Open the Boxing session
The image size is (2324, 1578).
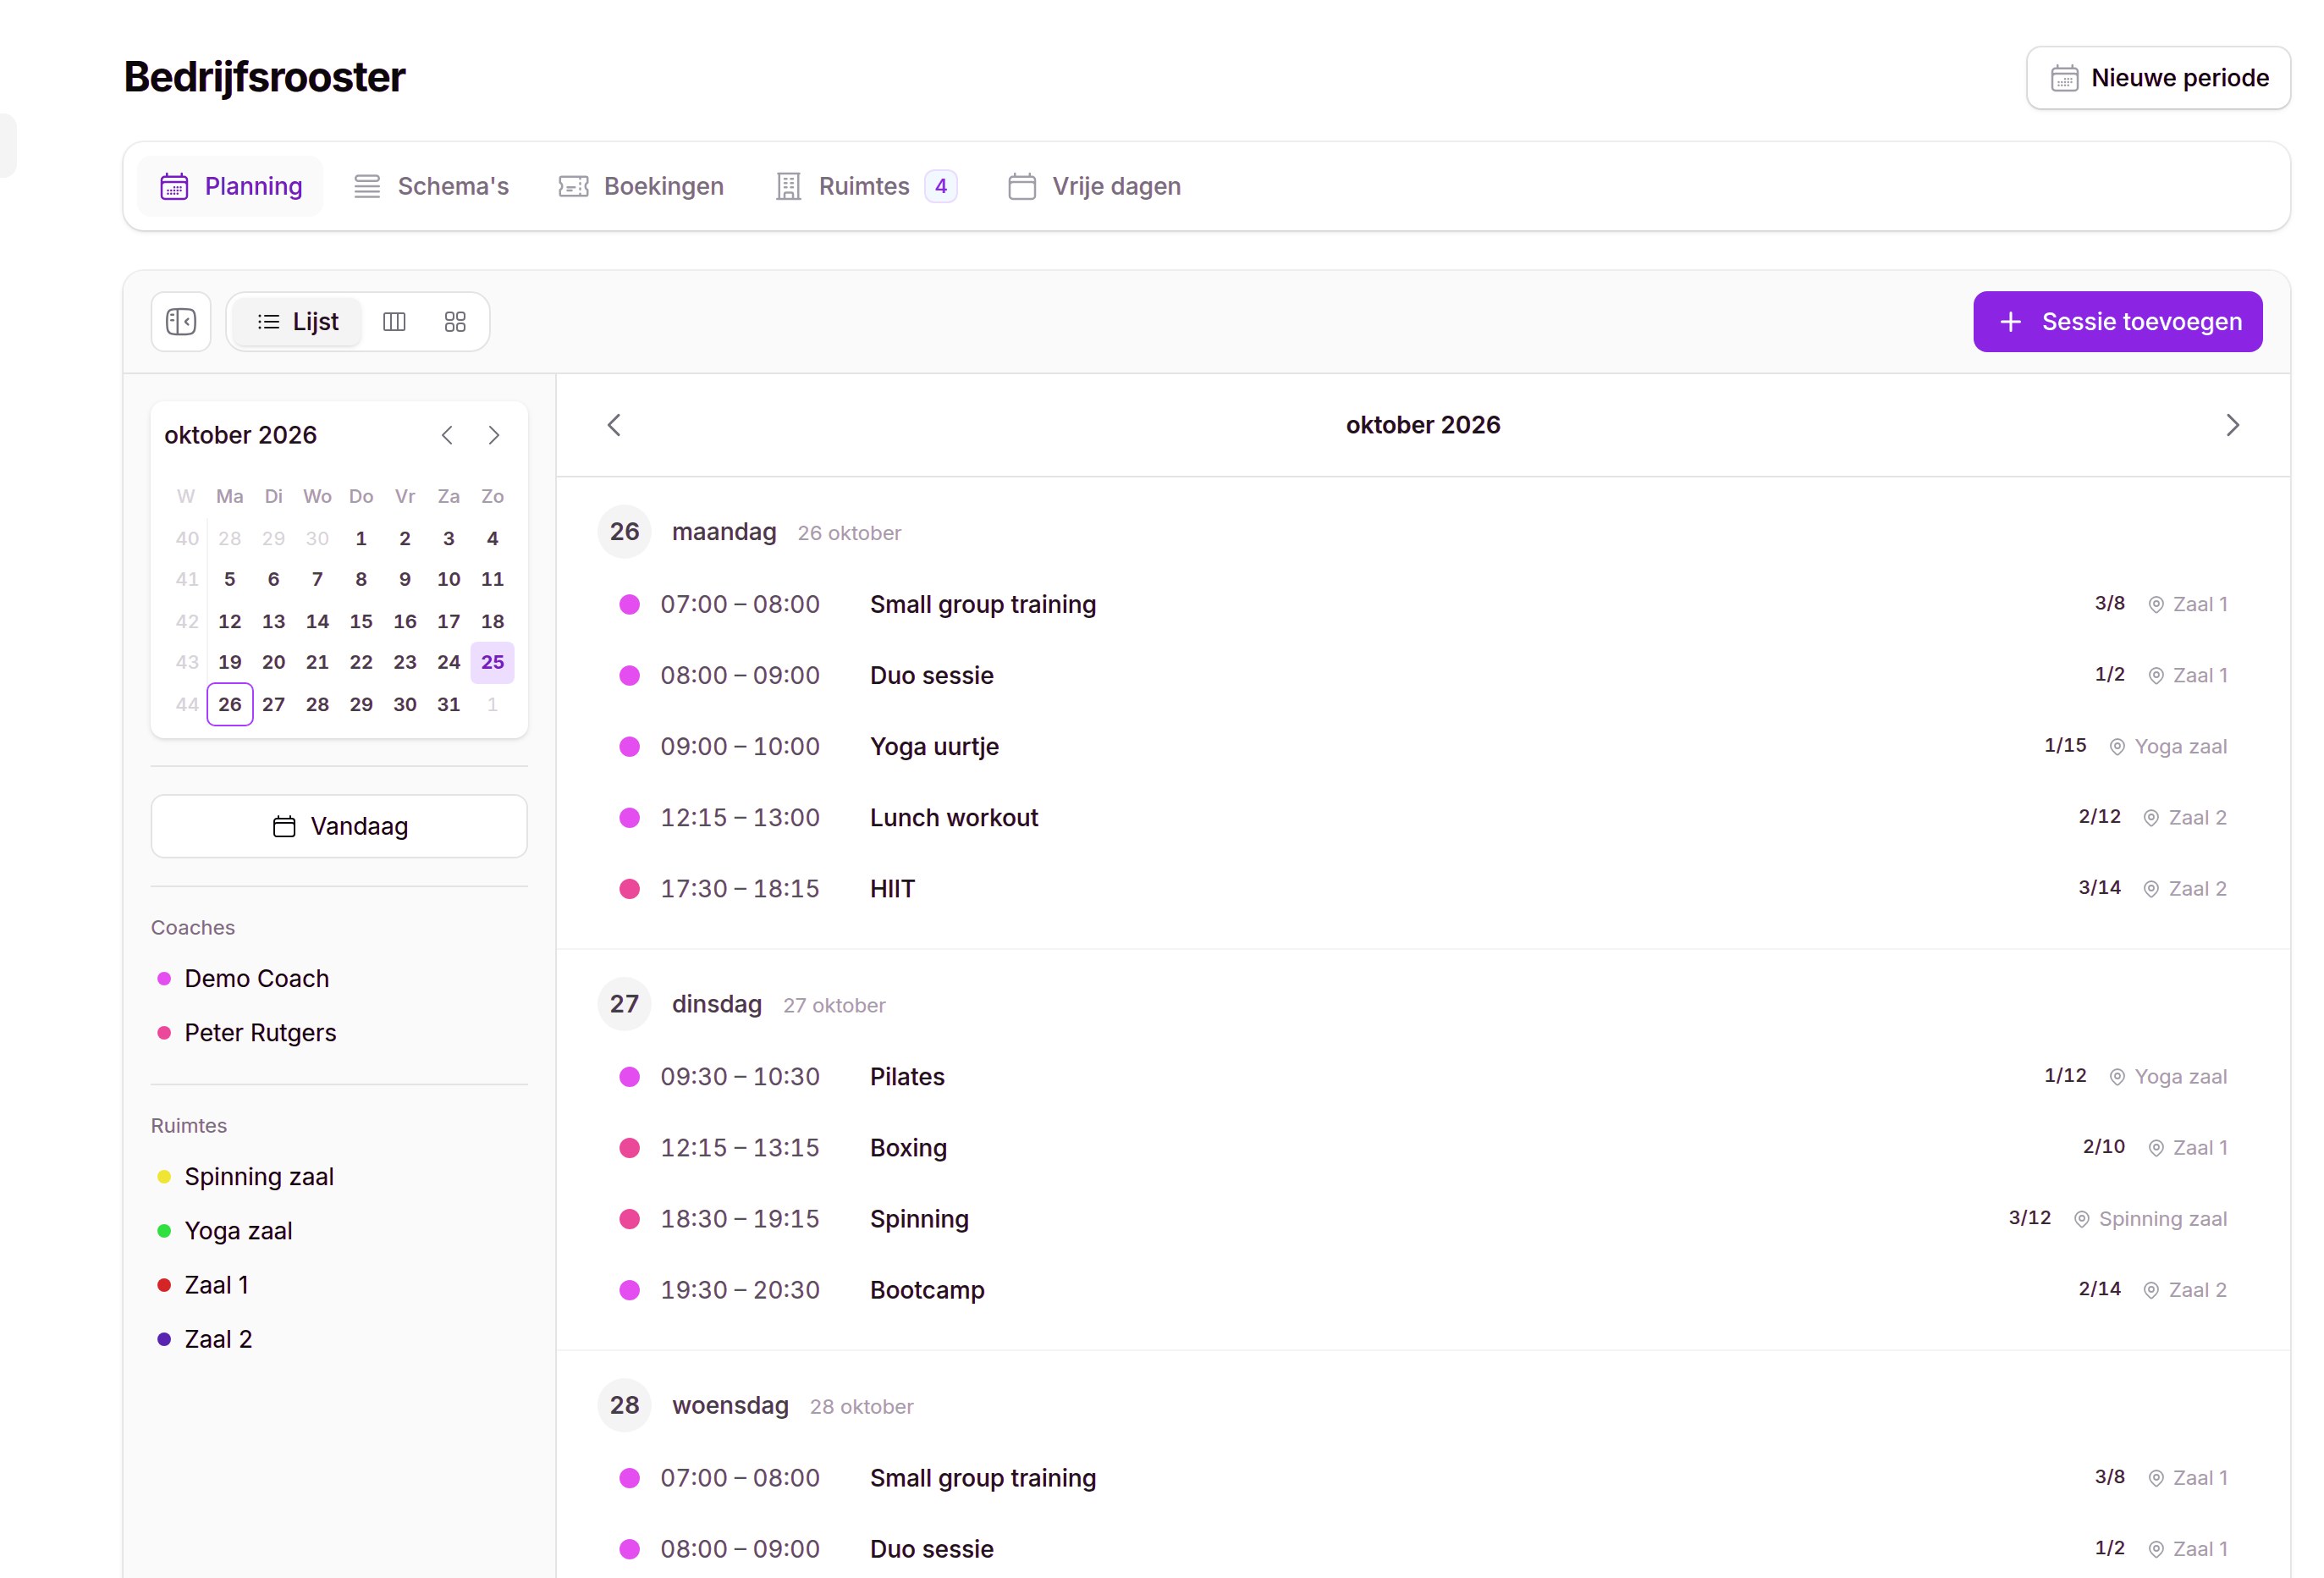click(x=1422, y=1147)
